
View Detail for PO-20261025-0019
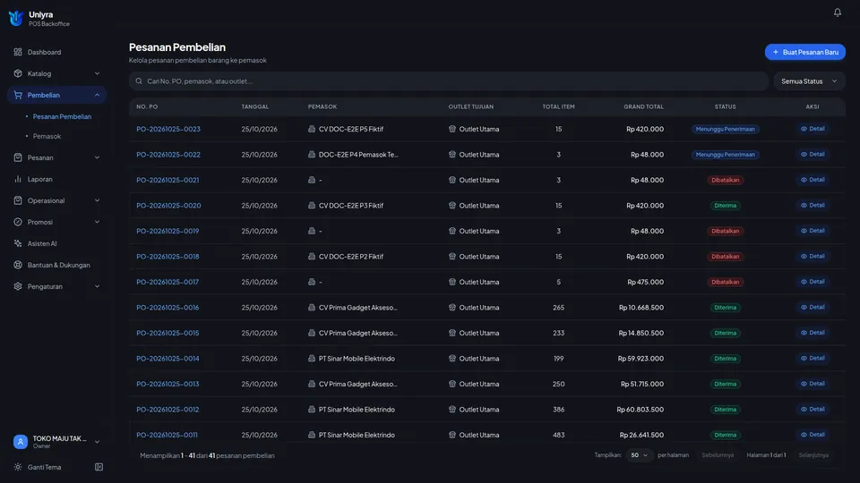click(x=813, y=231)
